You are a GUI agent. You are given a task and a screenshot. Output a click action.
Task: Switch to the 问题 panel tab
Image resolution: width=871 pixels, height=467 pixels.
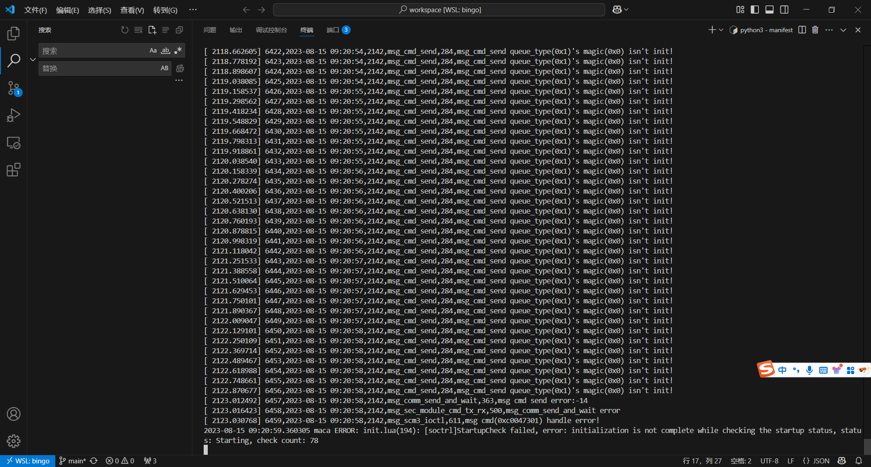[x=210, y=30]
